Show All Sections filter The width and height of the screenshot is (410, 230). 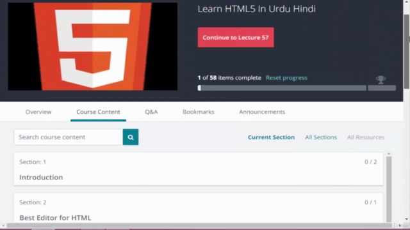pos(321,137)
